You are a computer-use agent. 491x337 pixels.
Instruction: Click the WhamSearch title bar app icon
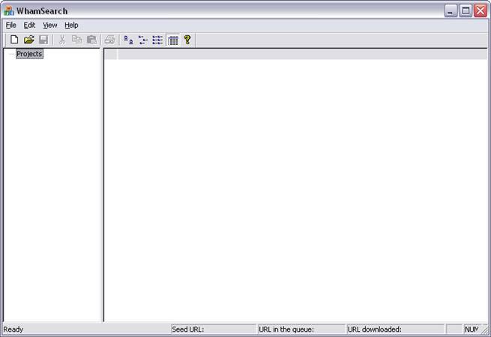click(9, 10)
